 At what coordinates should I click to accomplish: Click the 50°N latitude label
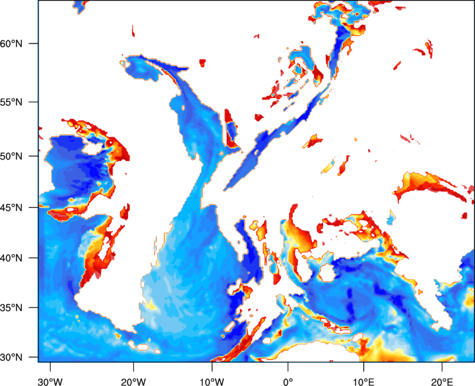click(11, 156)
